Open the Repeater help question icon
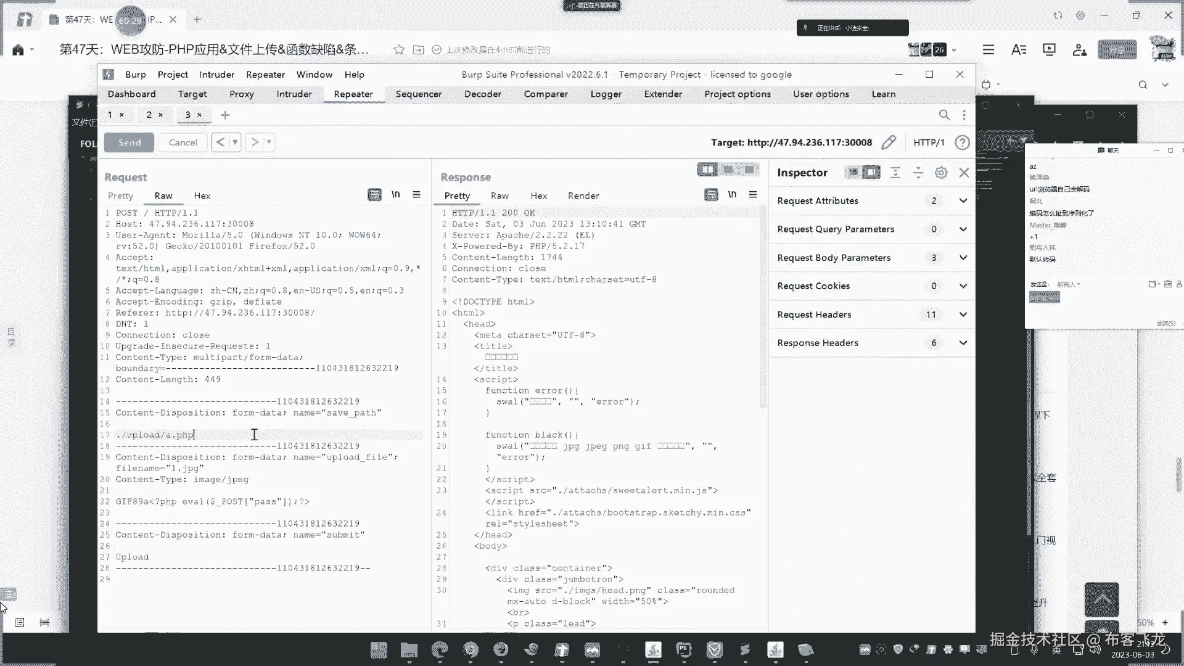 962,142
